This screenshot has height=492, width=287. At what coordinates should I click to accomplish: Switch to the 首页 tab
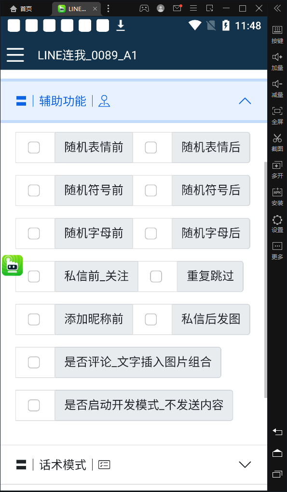21,9
